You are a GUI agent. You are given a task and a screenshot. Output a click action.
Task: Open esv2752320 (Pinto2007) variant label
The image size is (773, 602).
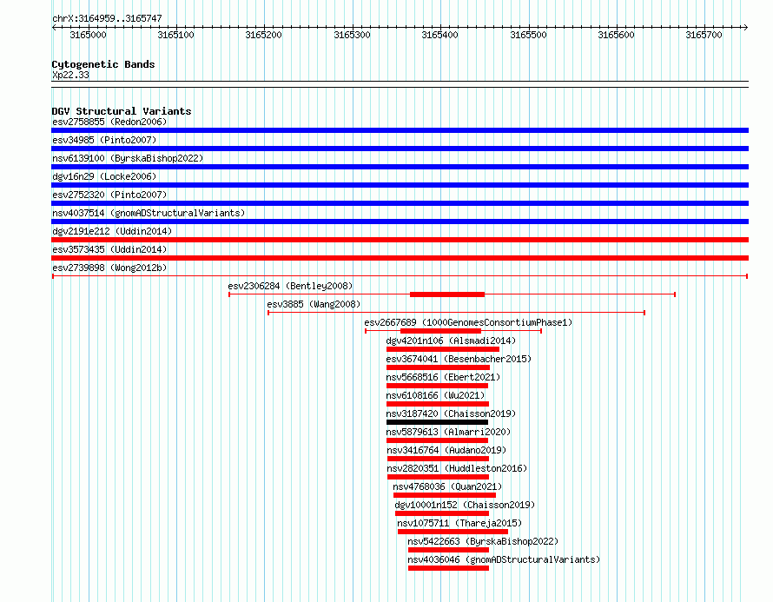(x=109, y=195)
